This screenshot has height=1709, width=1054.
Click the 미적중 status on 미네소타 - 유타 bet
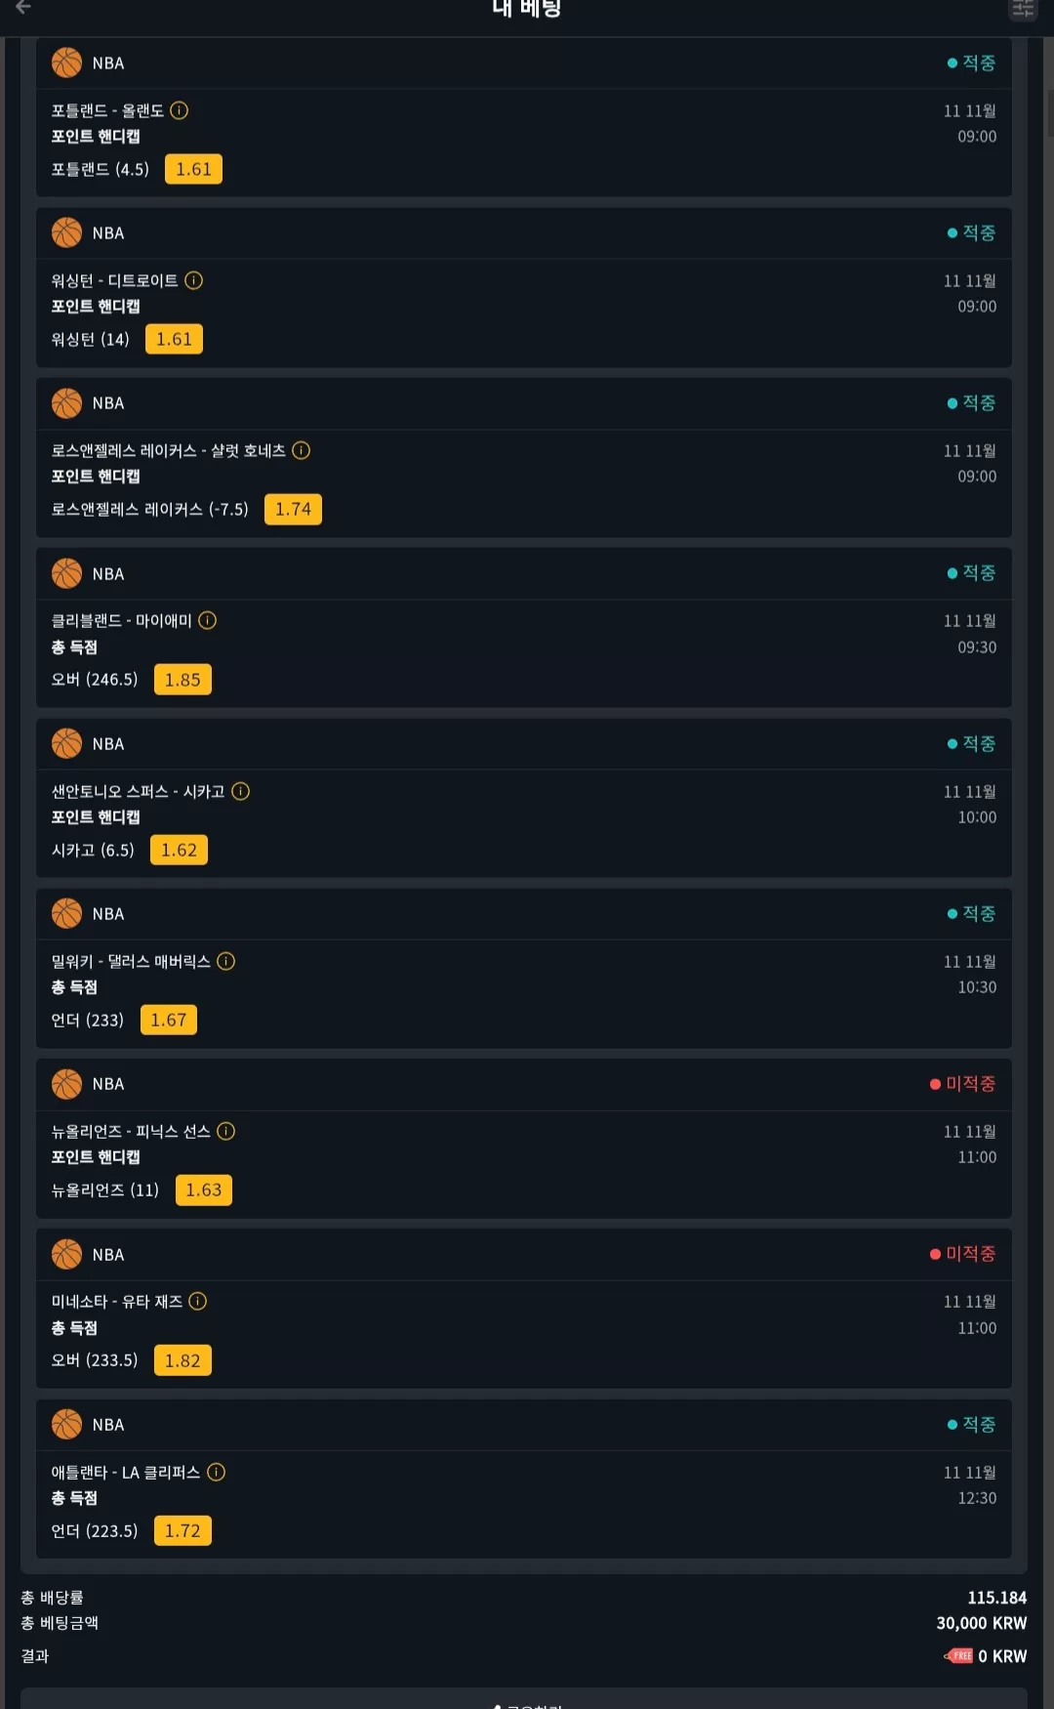[x=962, y=1254]
